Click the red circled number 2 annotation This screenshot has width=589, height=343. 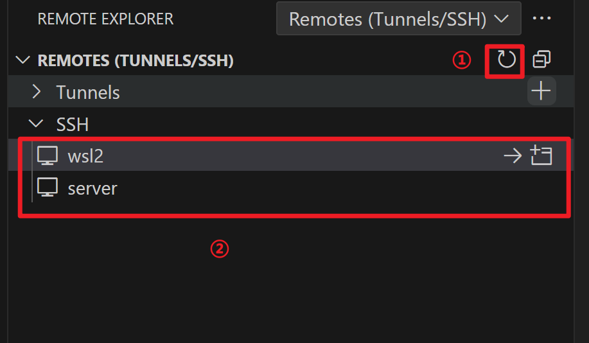pos(220,249)
